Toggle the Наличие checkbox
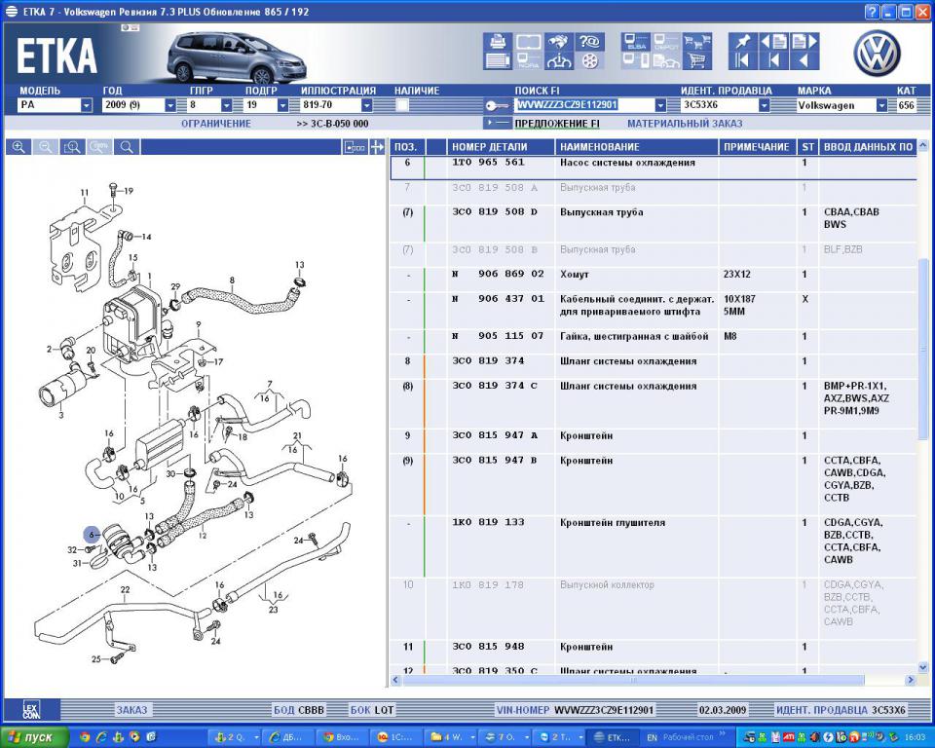The image size is (935, 748). (x=402, y=105)
